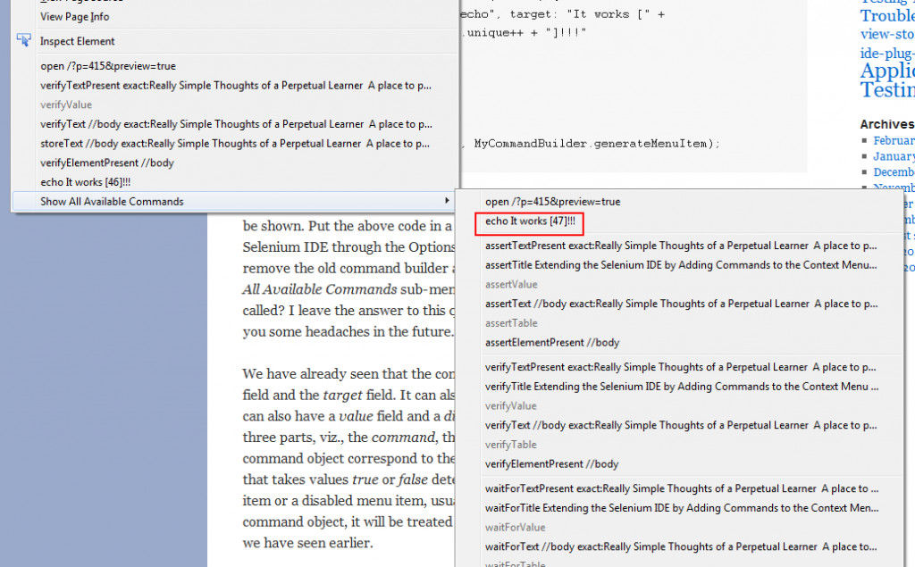This screenshot has width=915, height=567.
Task: Click the Inspect Element cursor icon
Action: (24, 40)
